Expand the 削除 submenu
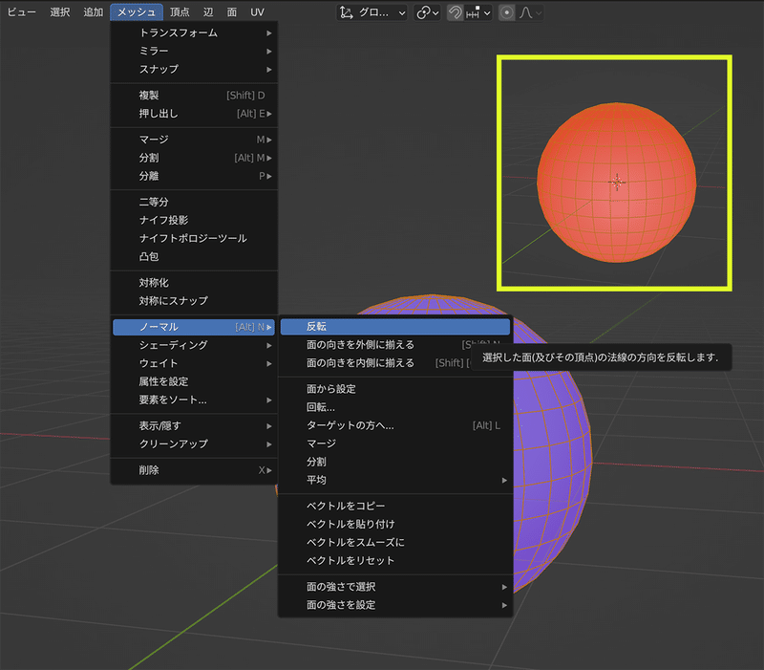764x670 pixels. click(194, 470)
